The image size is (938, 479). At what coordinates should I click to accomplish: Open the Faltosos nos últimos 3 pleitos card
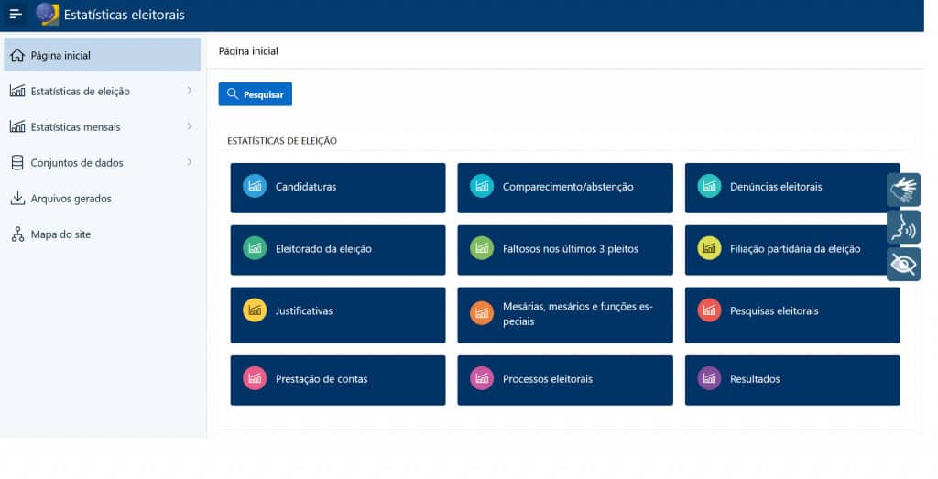tap(565, 250)
